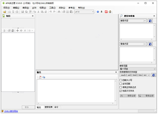Click the blue icon beside the 替换内容 box
158x114 pixels.
[x=150, y=44]
